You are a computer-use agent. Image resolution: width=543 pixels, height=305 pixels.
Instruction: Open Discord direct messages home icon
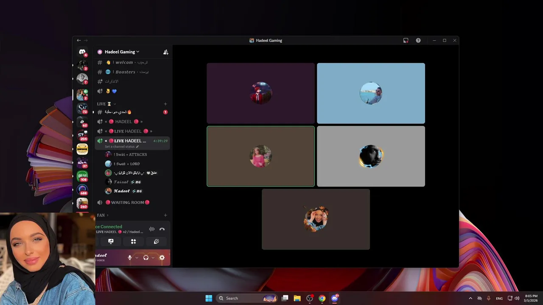(82, 52)
